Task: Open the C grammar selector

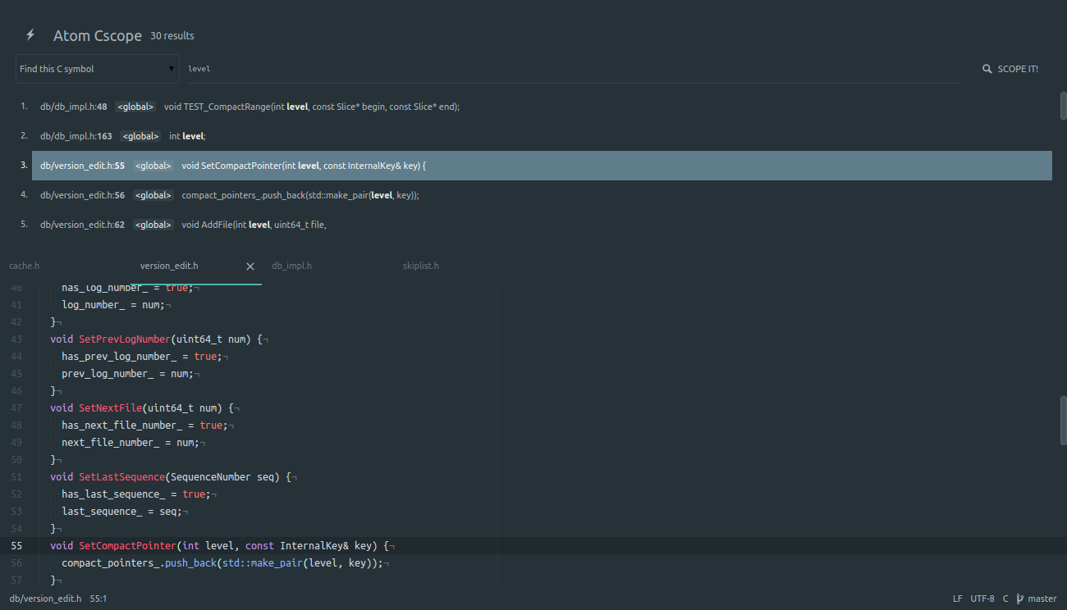Action: (x=1005, y=599)
